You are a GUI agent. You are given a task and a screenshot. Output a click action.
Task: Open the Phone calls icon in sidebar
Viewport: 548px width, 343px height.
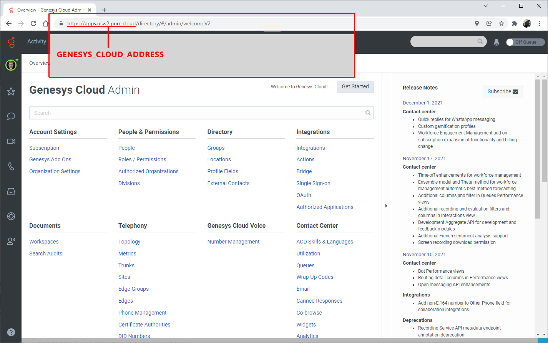click(x=11, y=166)
